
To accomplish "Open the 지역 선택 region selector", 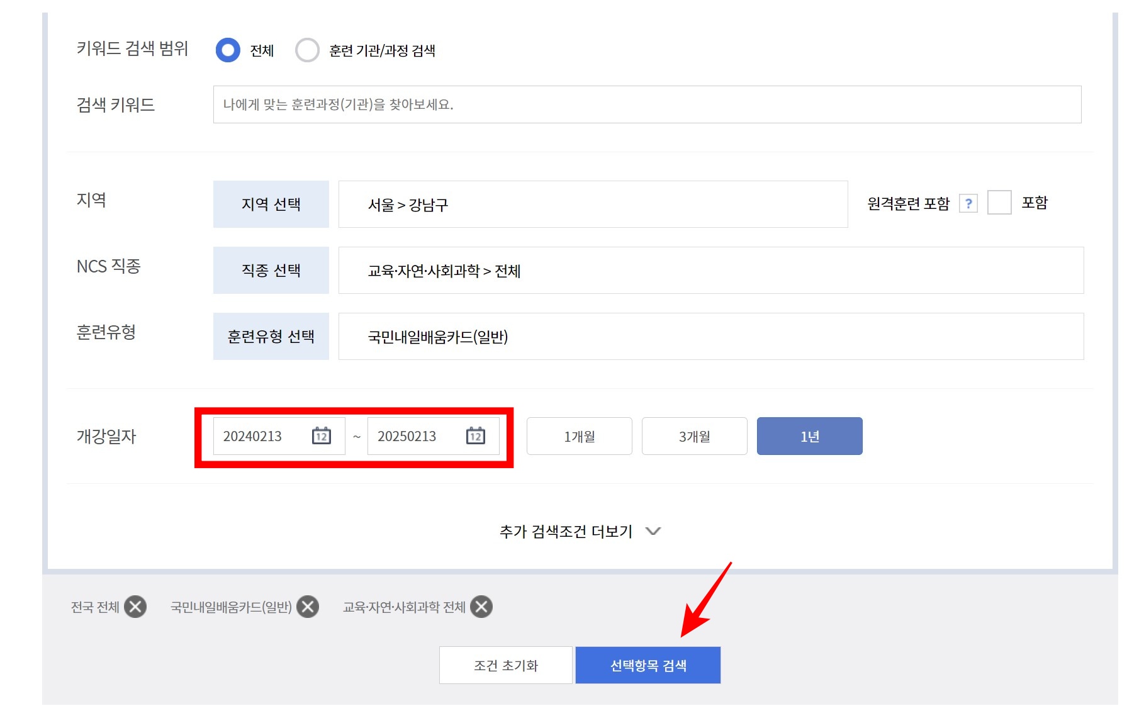I will 271,203.
